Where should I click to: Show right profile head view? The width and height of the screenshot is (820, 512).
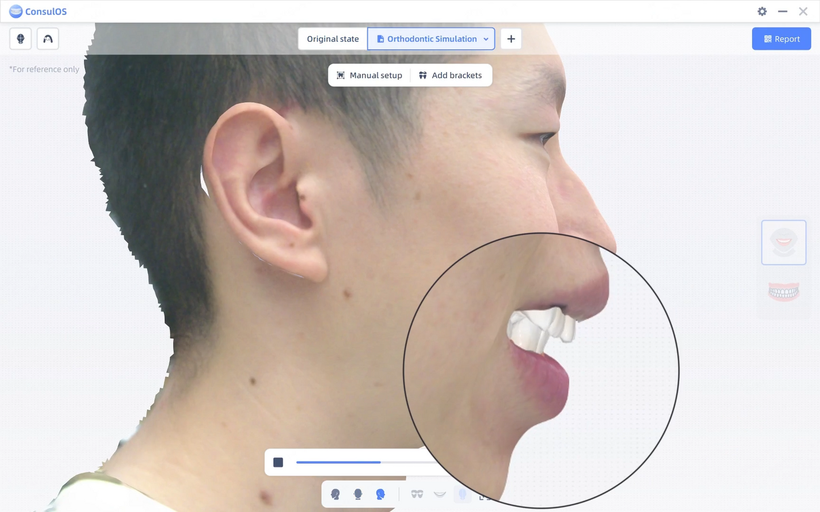[x=380, y=494]
